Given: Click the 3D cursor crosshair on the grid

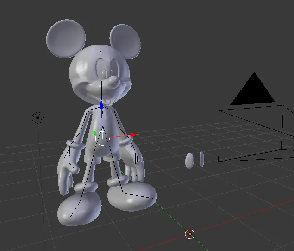Looking at the screenshot, I should point(190,234).
